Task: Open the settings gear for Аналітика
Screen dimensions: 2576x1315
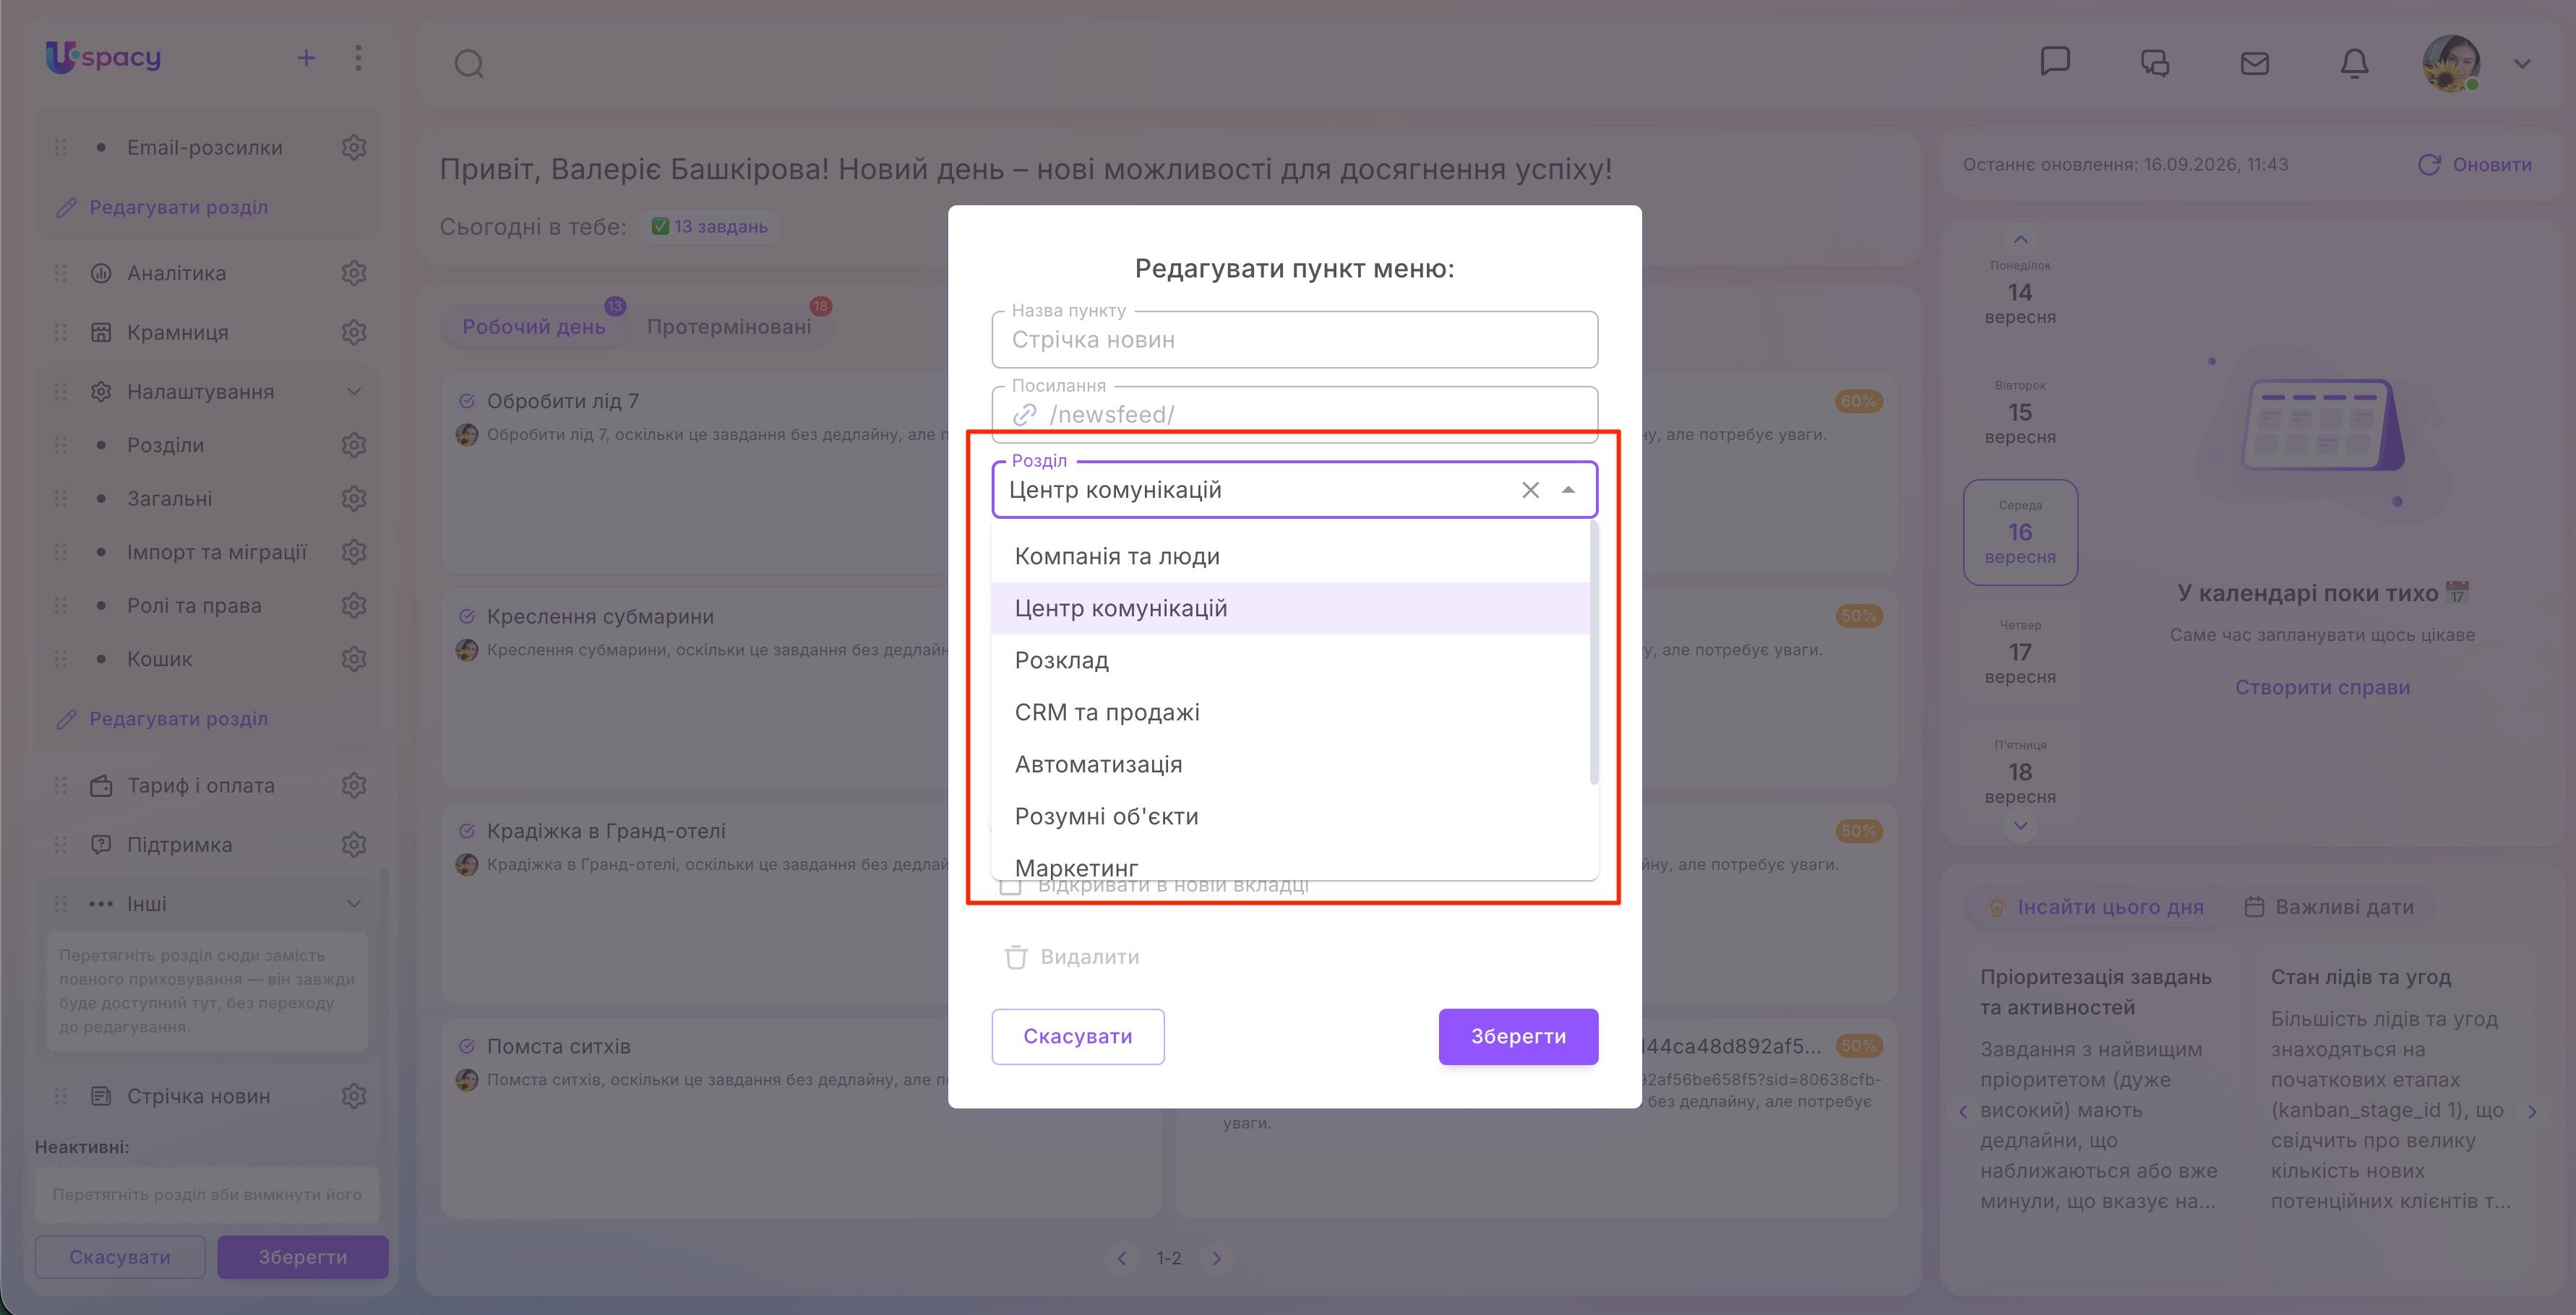Action: click(354, 273)
